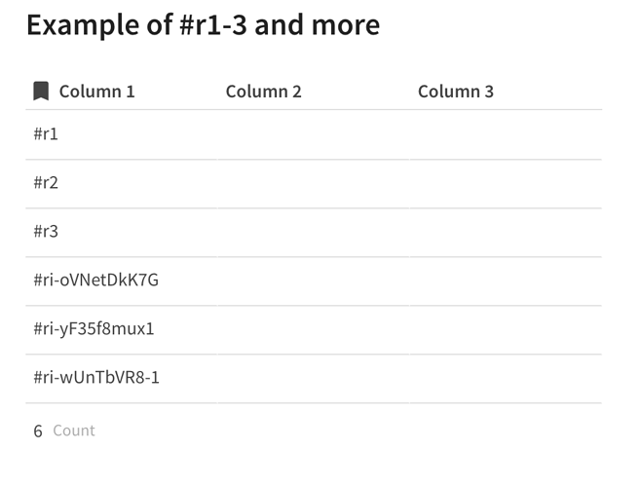Click the page title 'Example of #r1-3 and more'

(x=203, y=25)
